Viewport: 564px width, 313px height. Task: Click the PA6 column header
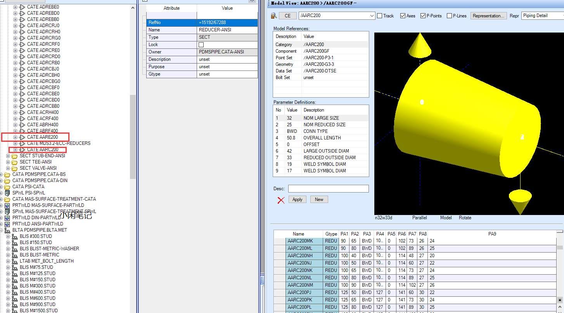click(401, 234)
